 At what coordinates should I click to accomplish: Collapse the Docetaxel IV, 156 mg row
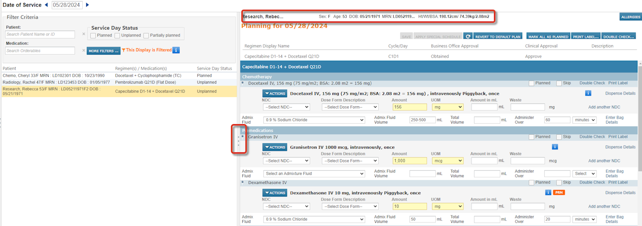click(x=243, y=83)
